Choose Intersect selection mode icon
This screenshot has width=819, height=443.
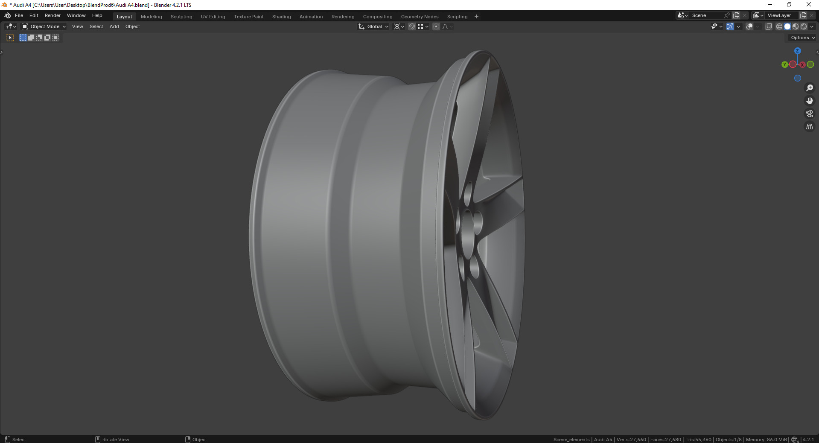(55, 38)
